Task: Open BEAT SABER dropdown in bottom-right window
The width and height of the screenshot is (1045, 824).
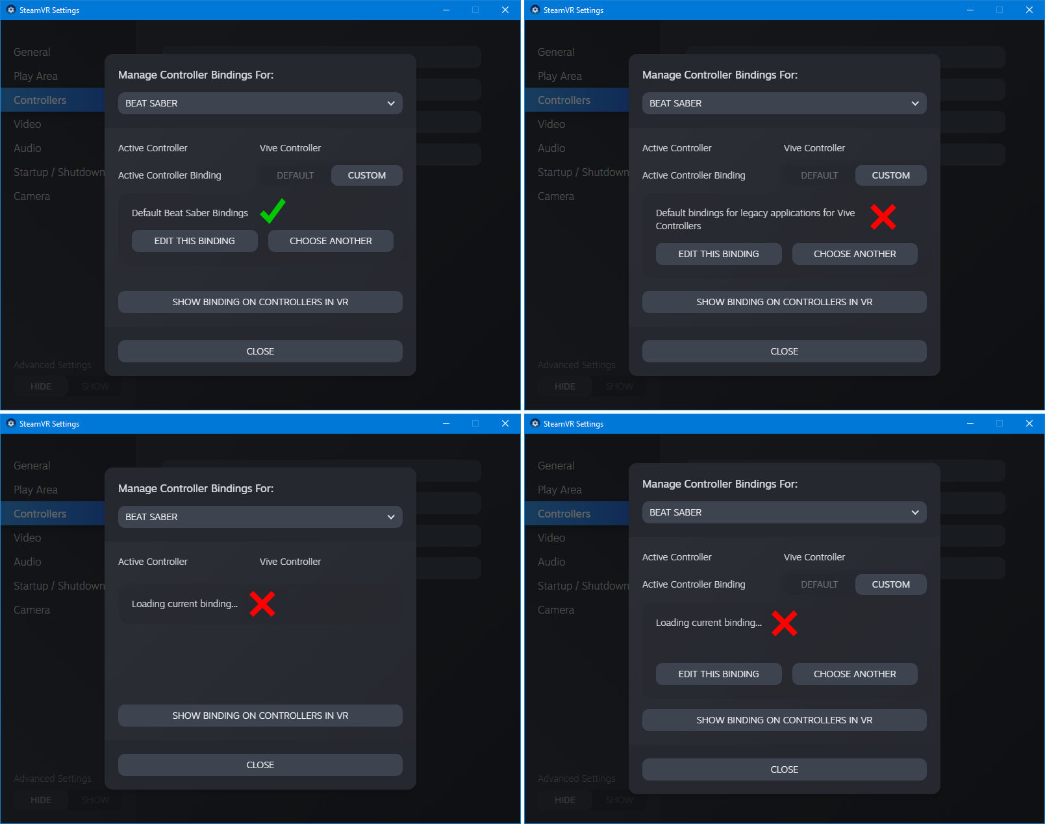Action: pos(784,512)
